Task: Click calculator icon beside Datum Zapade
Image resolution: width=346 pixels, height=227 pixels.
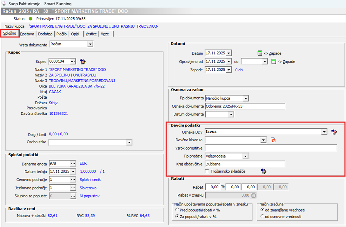Action: (x=260, y=53)
